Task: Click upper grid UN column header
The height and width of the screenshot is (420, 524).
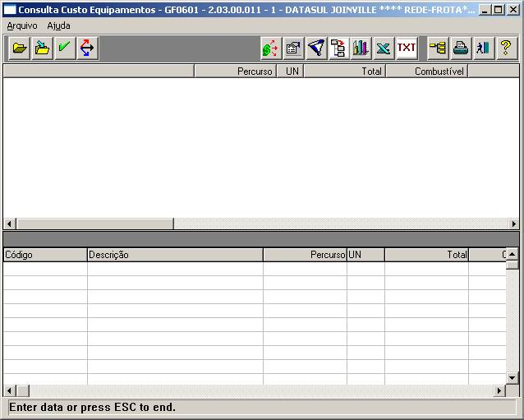Action: click(290, 72)
